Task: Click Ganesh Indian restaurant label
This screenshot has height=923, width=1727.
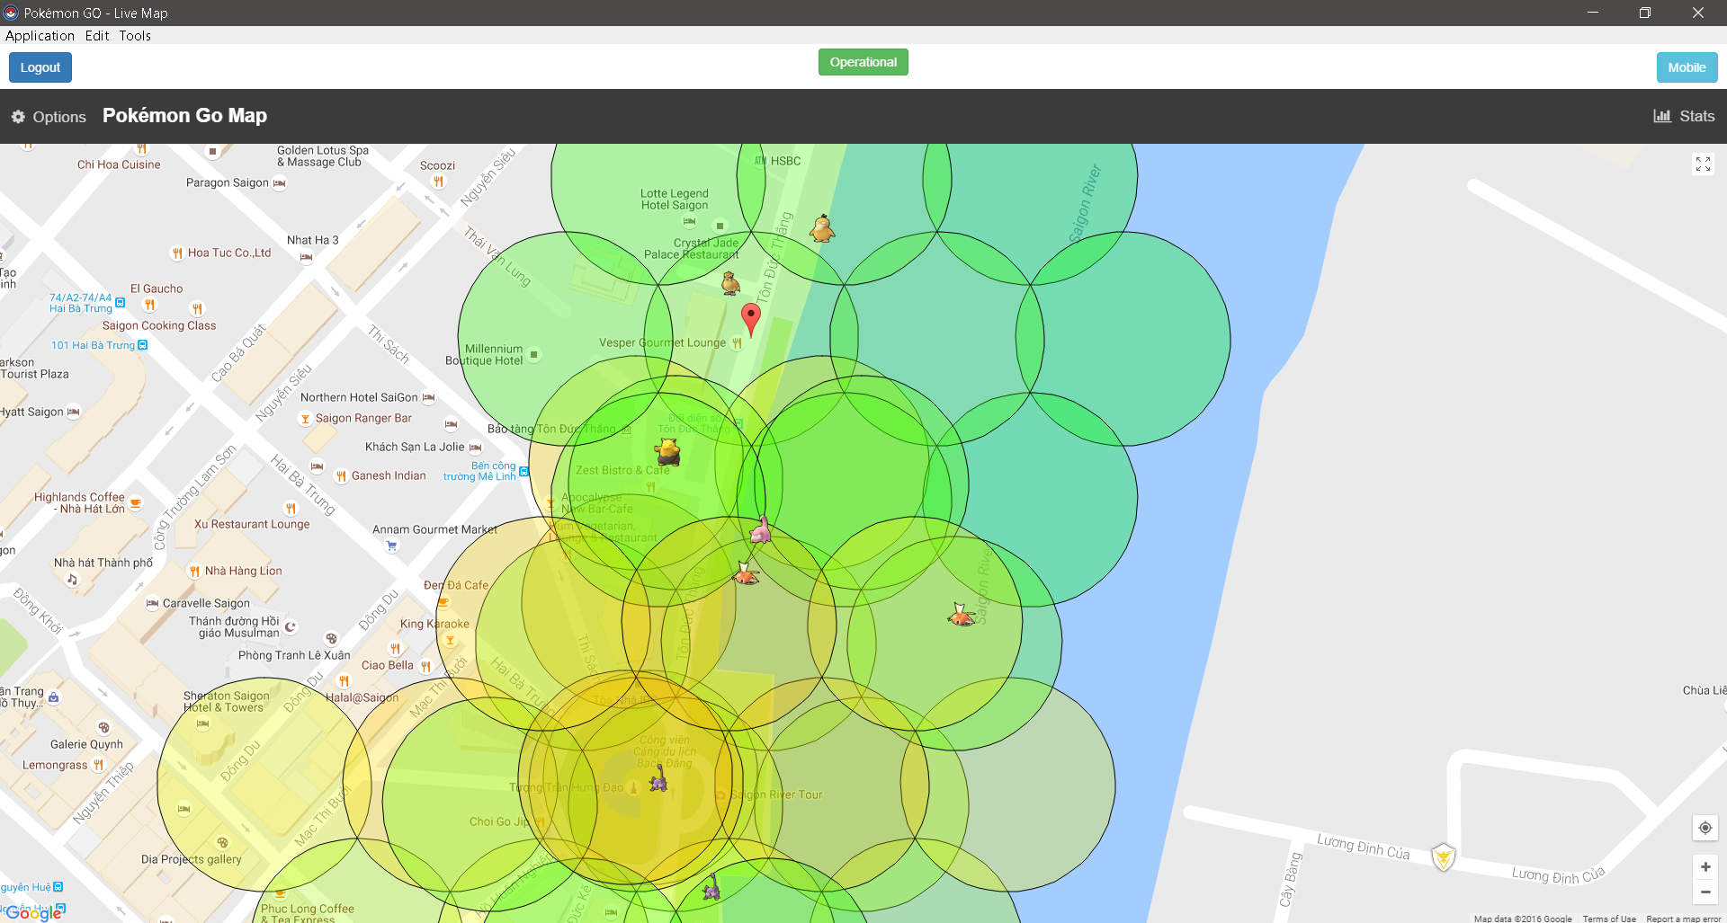Action: (x=389, y=475)
